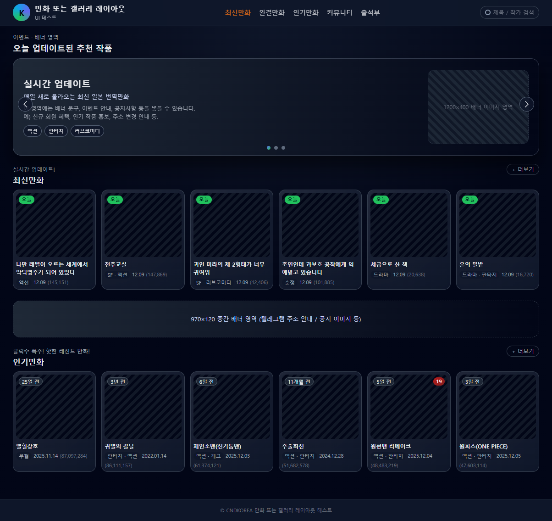The height and width of the screenshot is (521, 552).
Task: Click the 액션 tag chip on banner
Action: [33, 131]
